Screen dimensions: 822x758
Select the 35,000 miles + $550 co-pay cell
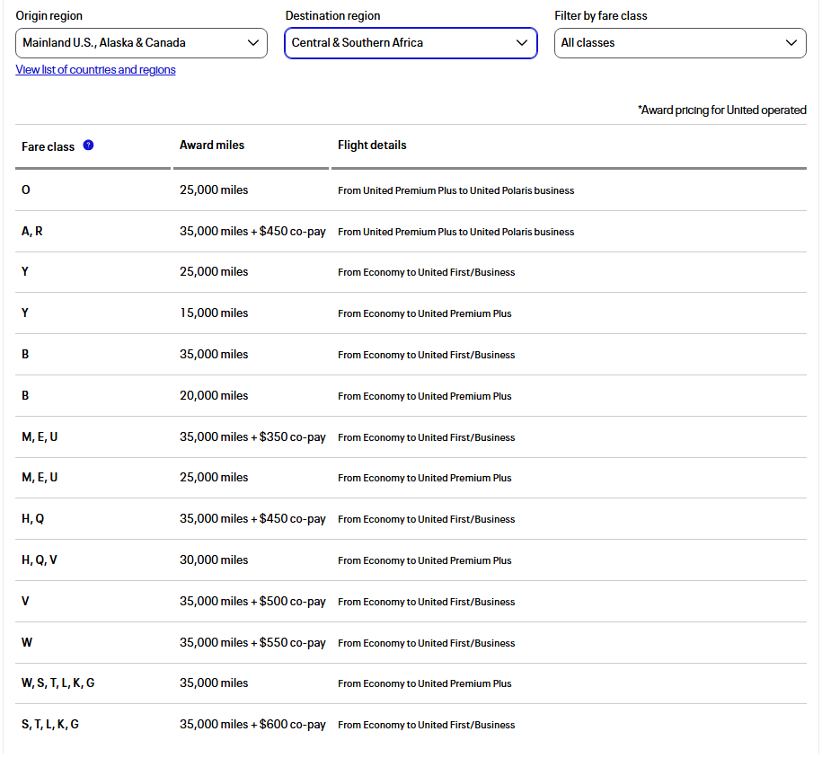coord(252,643)
